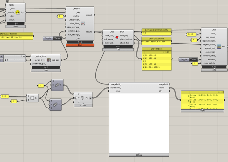This screenshot has height=162, width=228.
Task: Click the _resolution_ input label
Action: pyautogui.click(x=74, y=20)
